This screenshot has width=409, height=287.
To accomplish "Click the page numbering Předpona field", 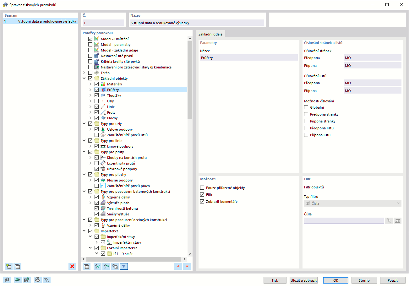I will pos(373,57).
